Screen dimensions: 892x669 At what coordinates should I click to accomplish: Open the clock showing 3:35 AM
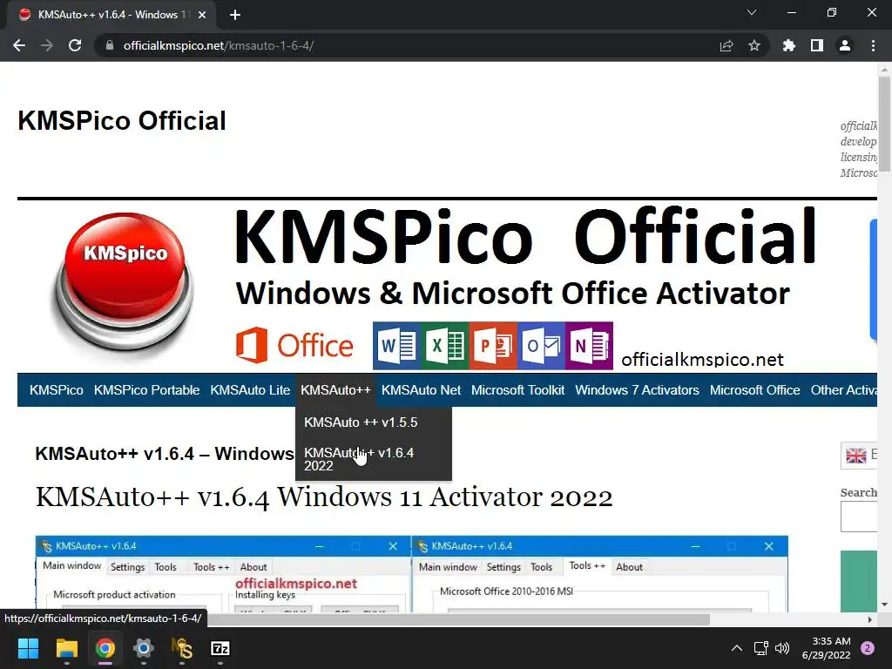click(826, 648)
